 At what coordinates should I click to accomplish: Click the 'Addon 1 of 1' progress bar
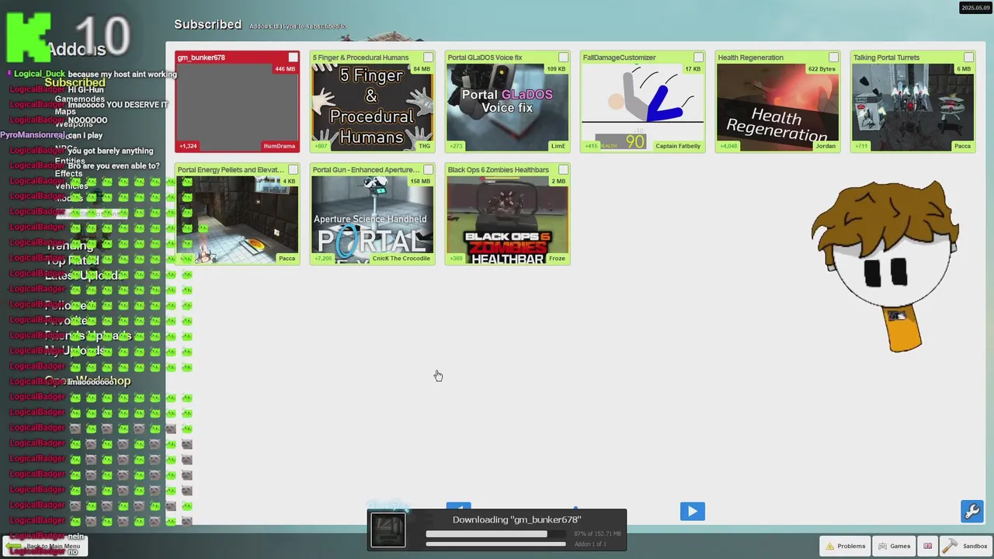[495, 544]
